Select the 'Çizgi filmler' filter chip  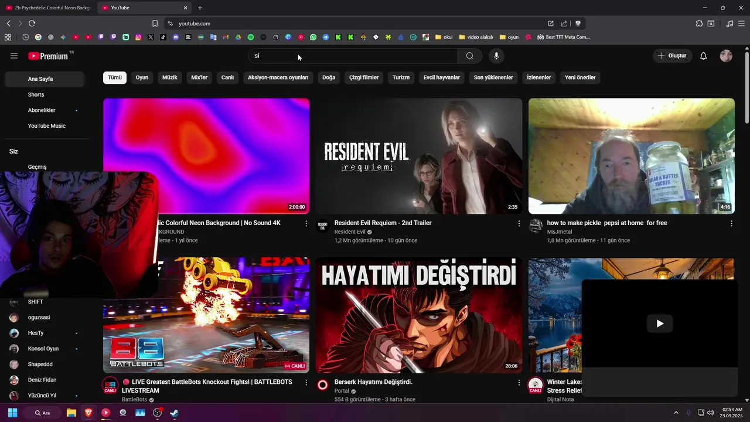pos(364,77)
